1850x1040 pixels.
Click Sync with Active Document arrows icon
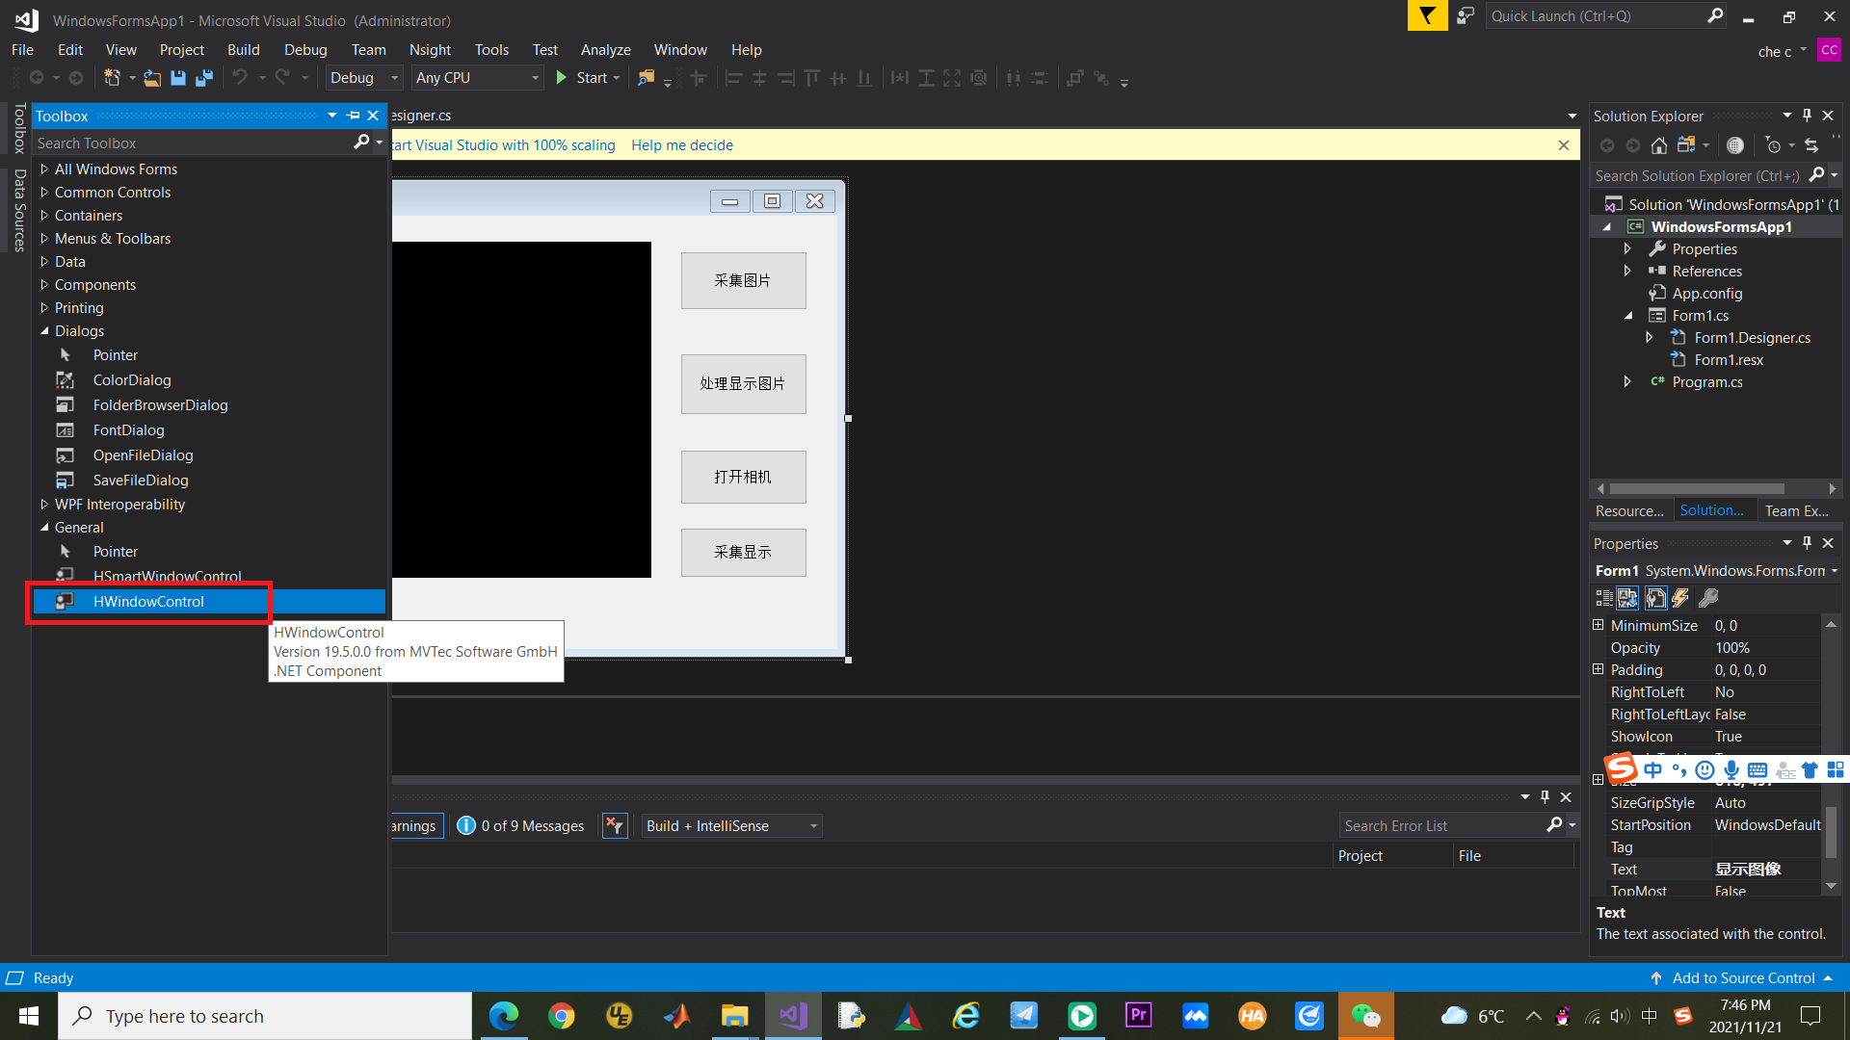pos(1811,145)
